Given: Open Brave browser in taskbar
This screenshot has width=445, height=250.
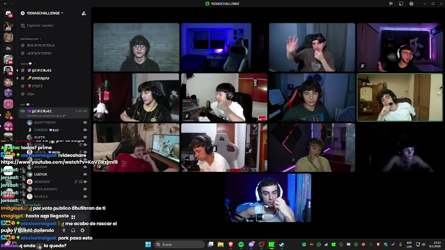Looking at the screenshot, I should (x=230, y=244).
